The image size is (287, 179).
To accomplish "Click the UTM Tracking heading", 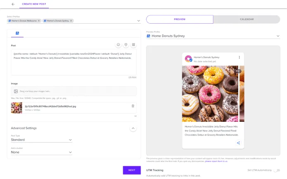I will tap(155, 170).
